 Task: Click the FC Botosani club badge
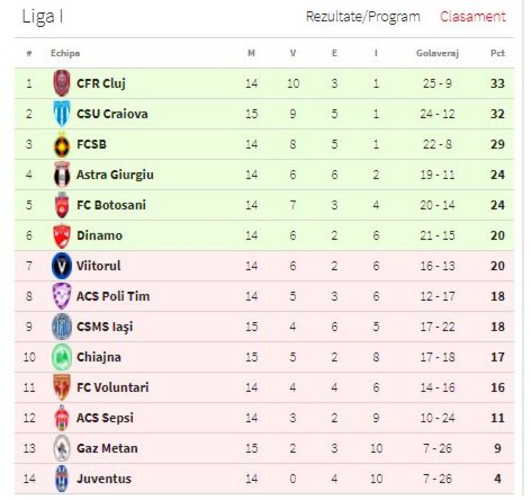coord(62,205)
